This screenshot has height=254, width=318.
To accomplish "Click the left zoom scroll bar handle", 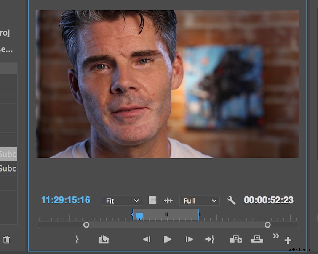I will (86, 225).
